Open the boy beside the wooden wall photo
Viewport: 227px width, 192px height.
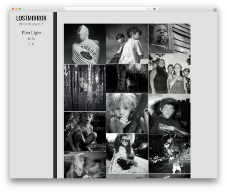point(169,39)
